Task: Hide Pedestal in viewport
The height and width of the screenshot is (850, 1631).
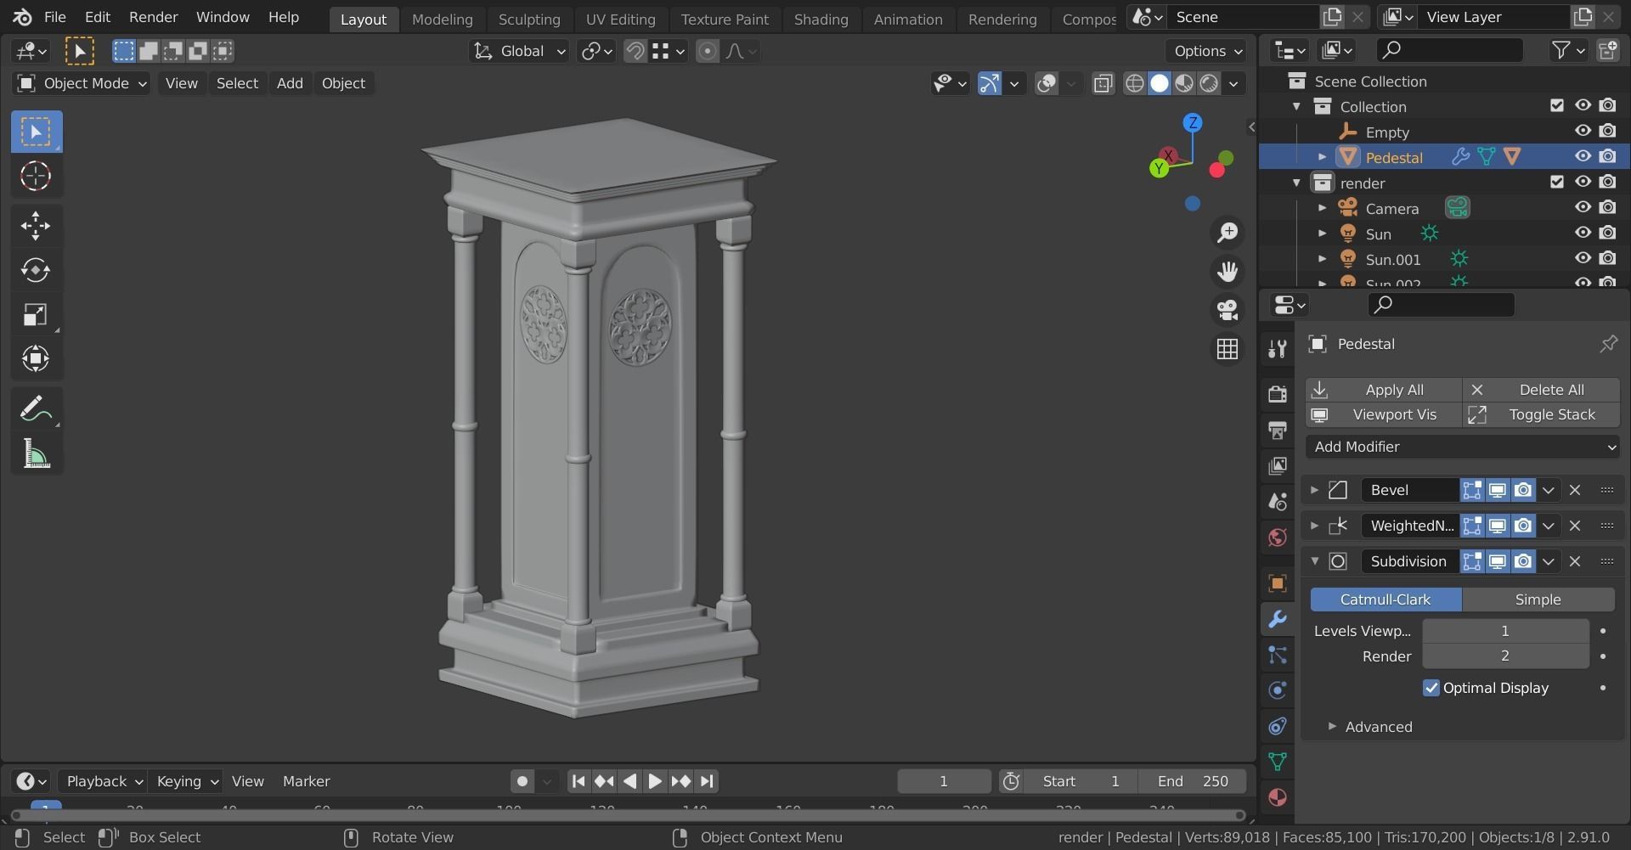Action: (1583, 156)
